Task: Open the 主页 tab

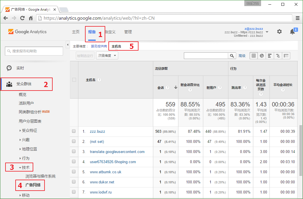Action: [x=75, y=32]
